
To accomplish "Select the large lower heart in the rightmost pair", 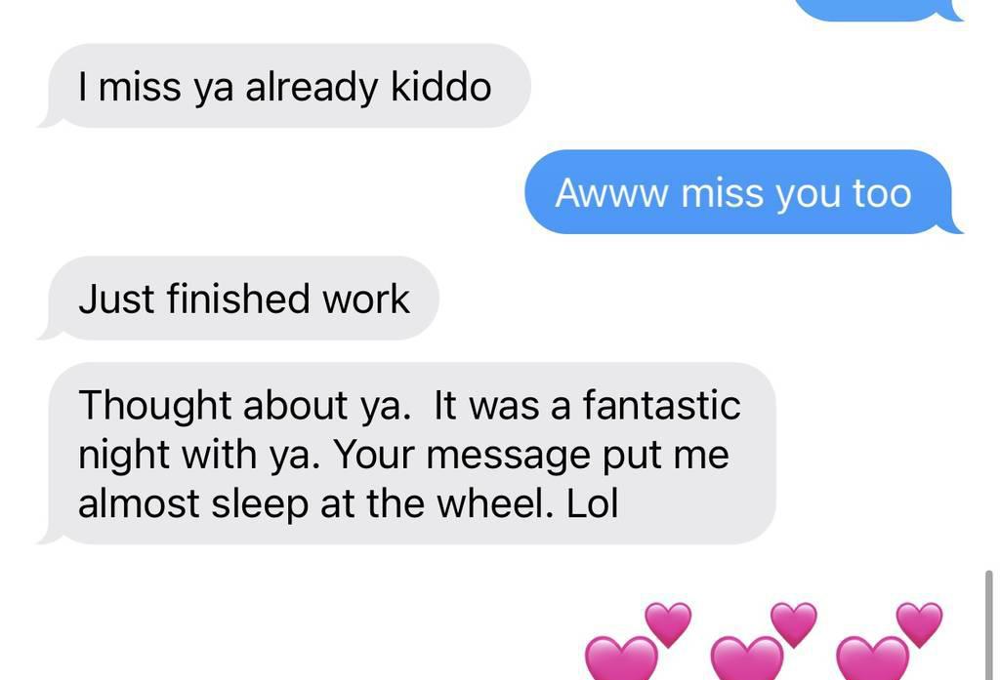I will tap(872, 659).
